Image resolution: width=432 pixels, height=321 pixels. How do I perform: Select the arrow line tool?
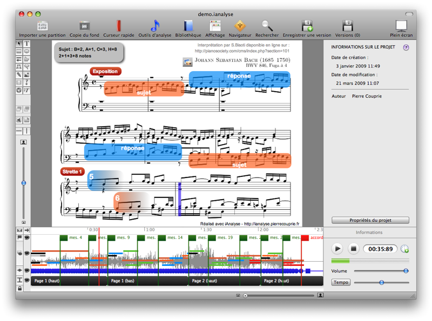pos(19,59)
